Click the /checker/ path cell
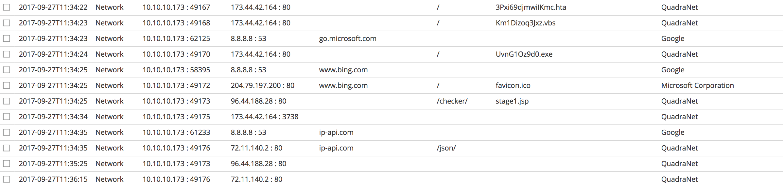783x187 pixels. pos(452,101)
